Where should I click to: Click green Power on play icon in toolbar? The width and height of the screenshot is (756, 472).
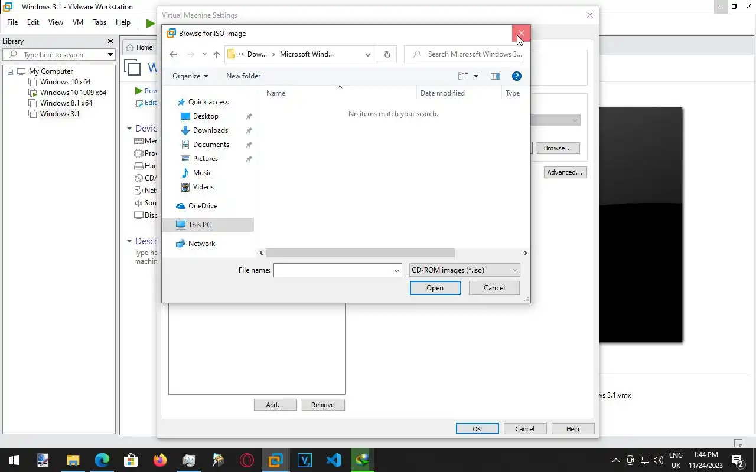tap(150, 24)
